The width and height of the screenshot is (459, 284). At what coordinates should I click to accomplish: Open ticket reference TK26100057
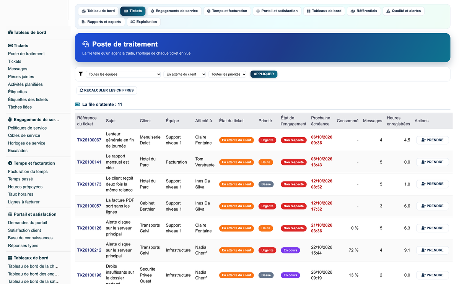point(89,206)
